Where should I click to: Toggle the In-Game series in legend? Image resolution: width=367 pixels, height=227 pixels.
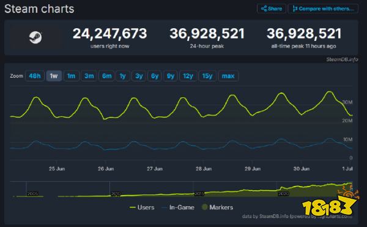pyautogui.click(x=178, y=207)
